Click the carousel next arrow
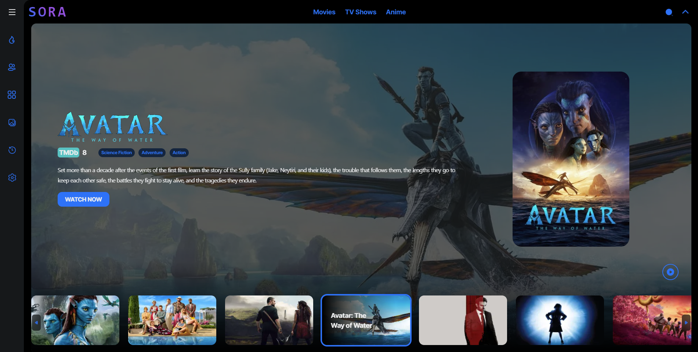This screenshot has height=352, width=698. 686,323
